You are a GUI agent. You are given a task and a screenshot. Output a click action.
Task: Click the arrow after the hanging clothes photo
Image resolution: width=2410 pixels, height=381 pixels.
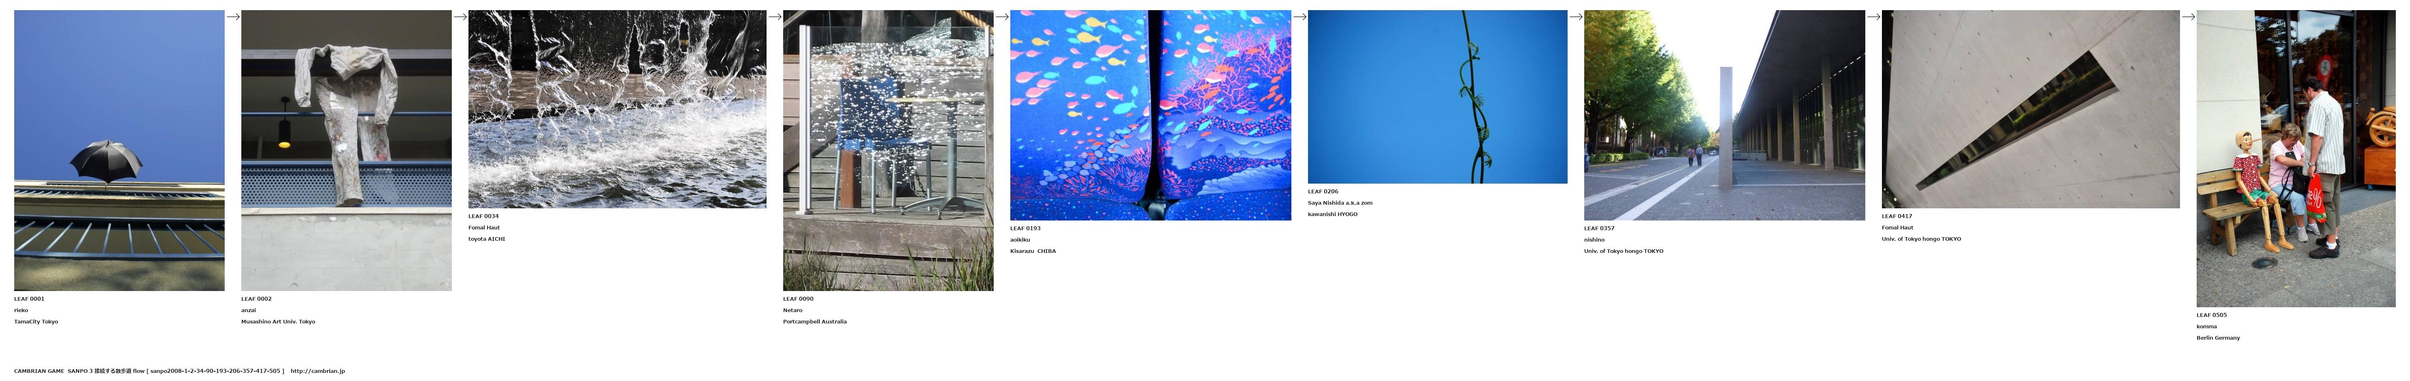point(460,17)
